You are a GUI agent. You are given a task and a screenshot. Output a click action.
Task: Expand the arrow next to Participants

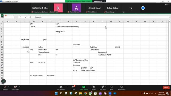[x=67, y=87]
